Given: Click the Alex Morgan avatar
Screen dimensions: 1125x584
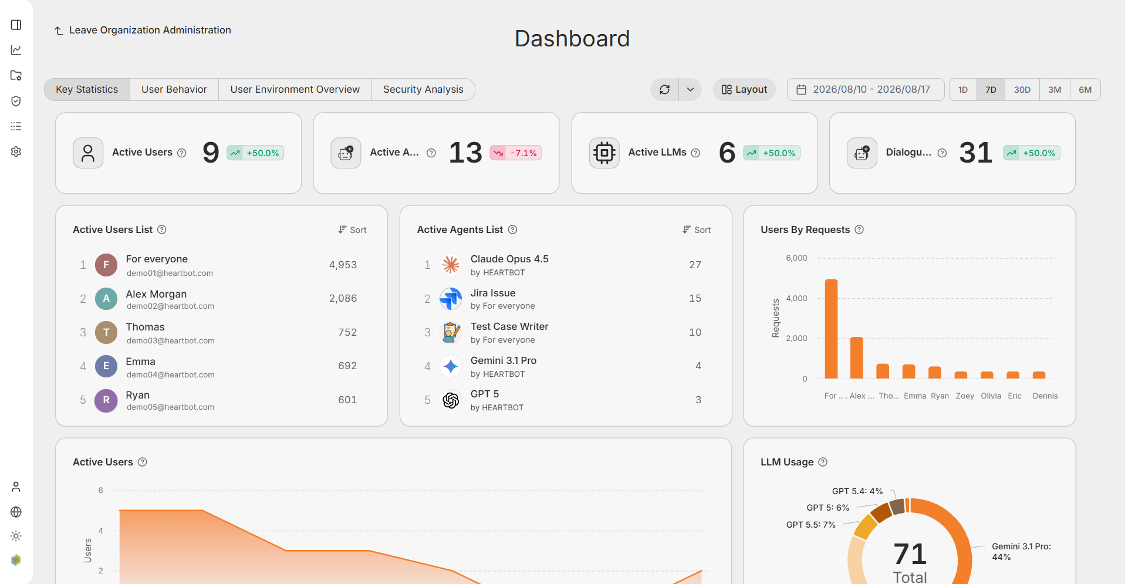Looking at the screenshot, I should click(106, 298).
